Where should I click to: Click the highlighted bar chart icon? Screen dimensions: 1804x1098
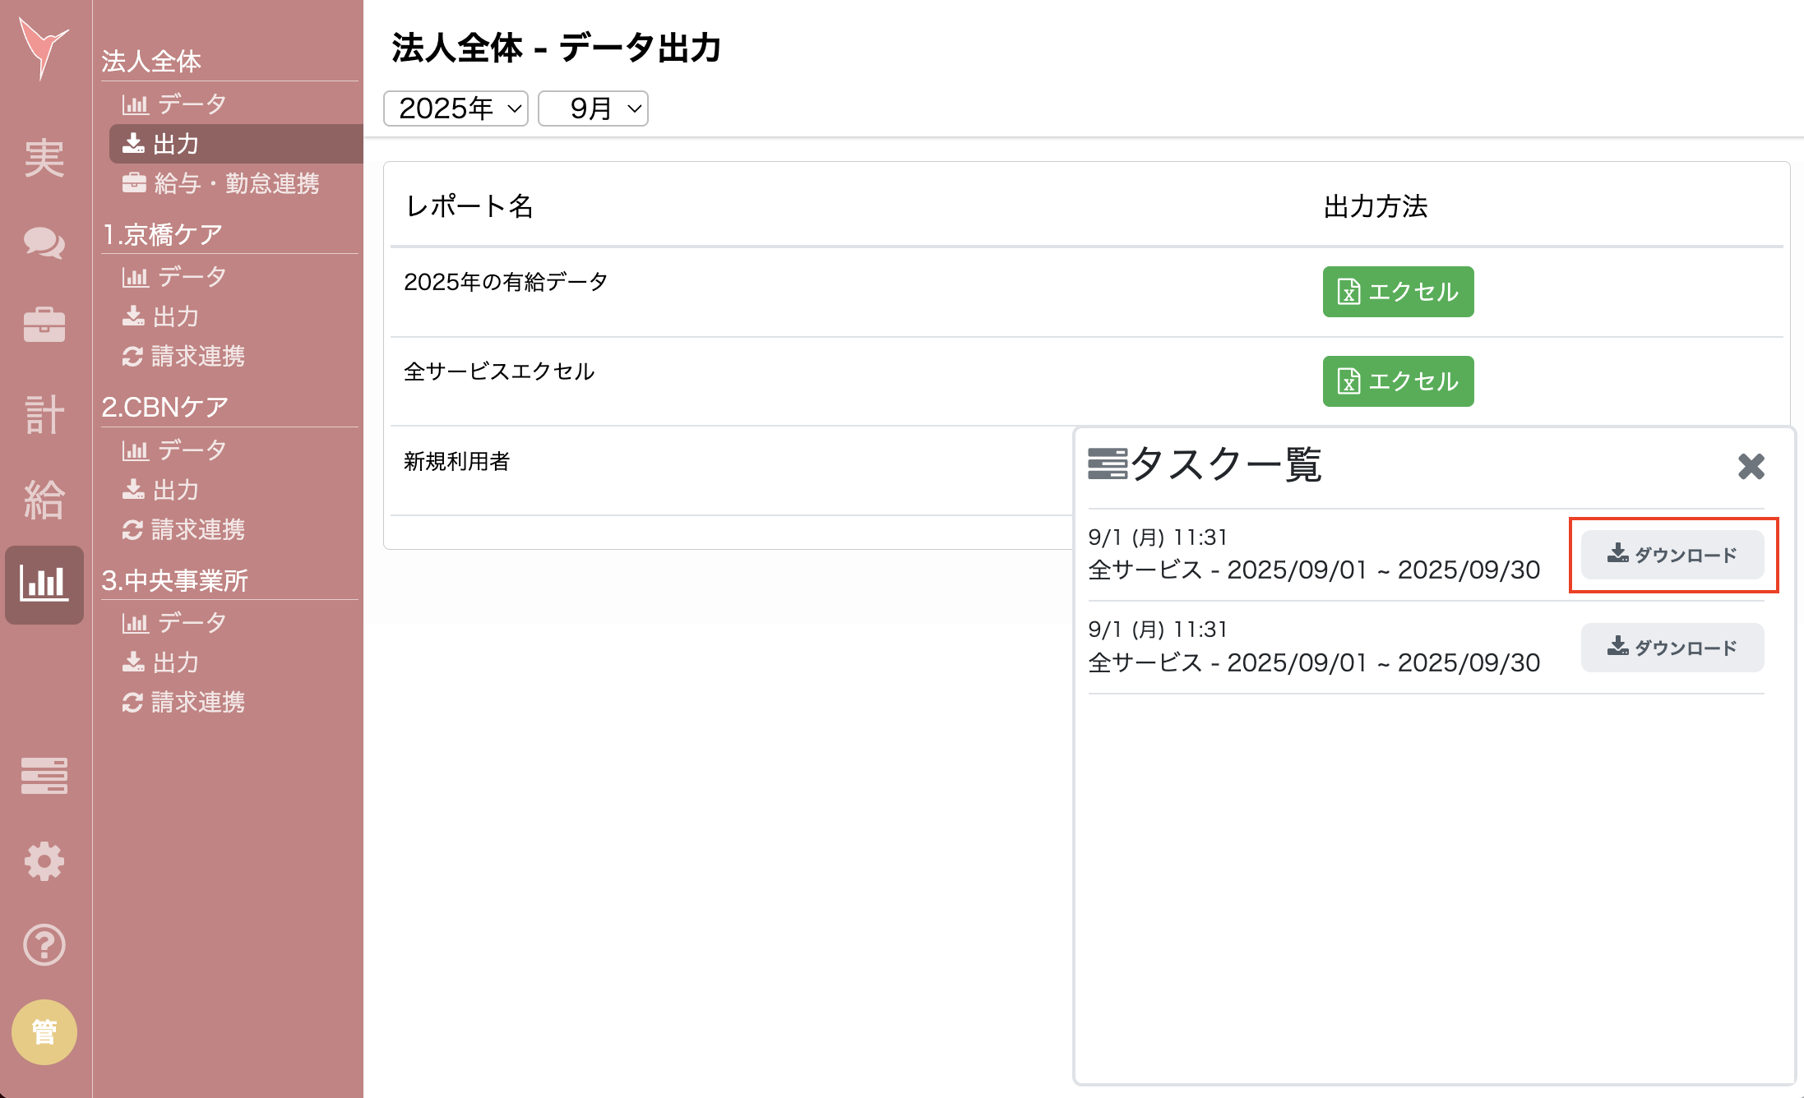tap(44, 585)
